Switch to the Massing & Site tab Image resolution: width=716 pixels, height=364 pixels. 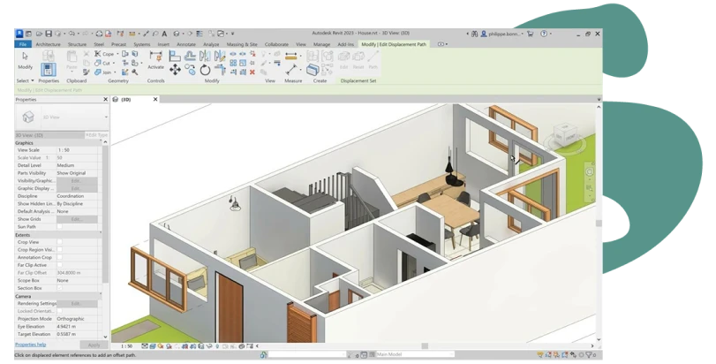click(242, 44)
